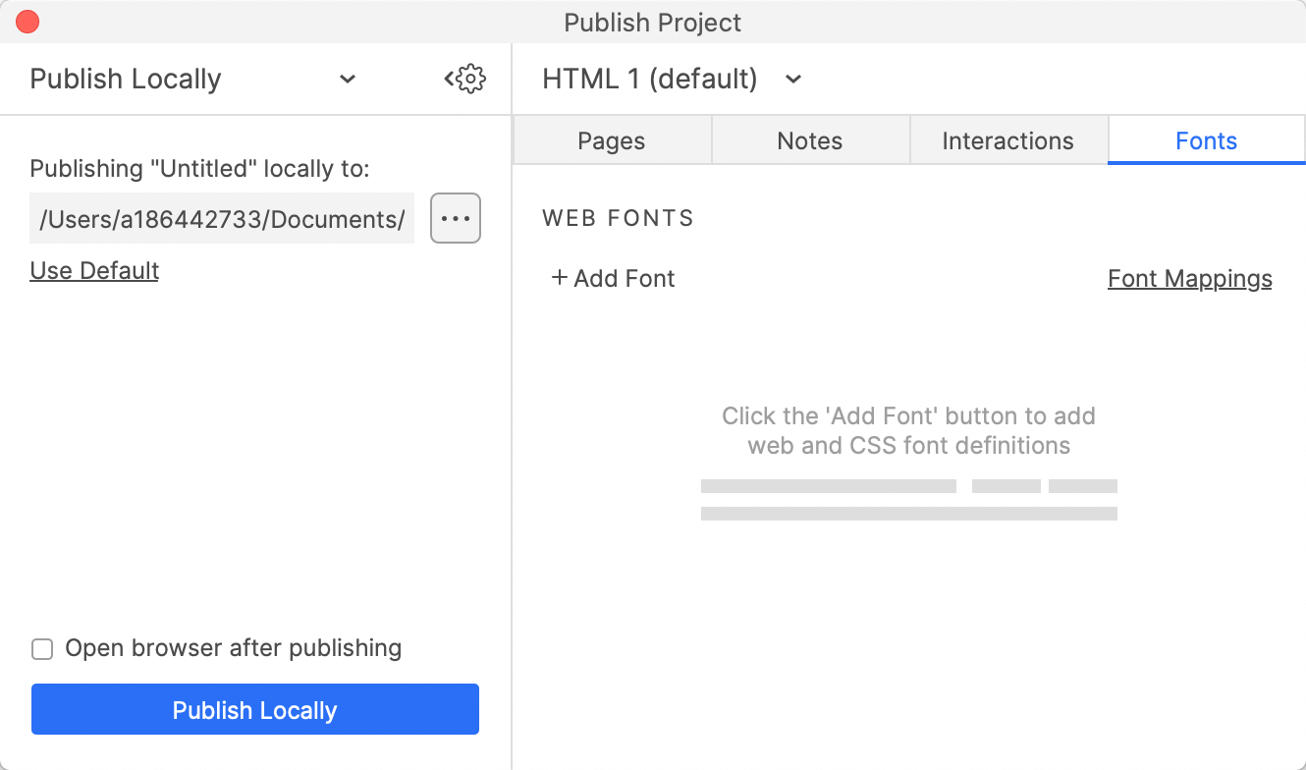Select the Fonts tab
The width and height of the screenshot is (1306, 770).
tap(1206, 141)
